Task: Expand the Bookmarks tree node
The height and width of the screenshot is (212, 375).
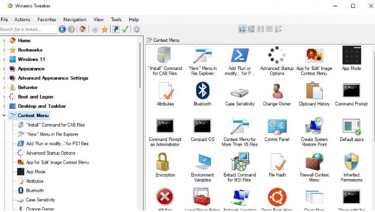Action: click(4, 50)
